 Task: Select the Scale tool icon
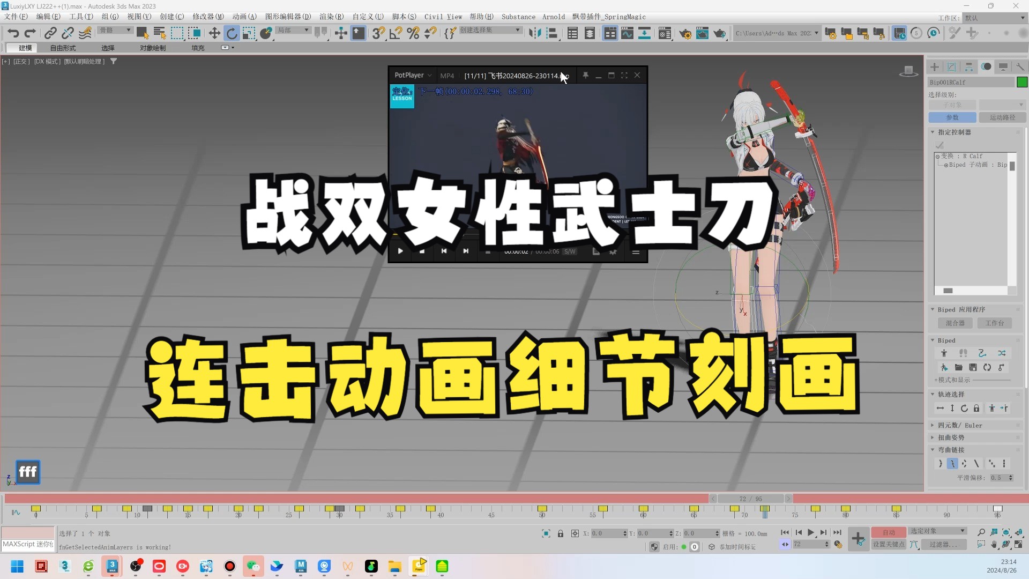point(249,33)
